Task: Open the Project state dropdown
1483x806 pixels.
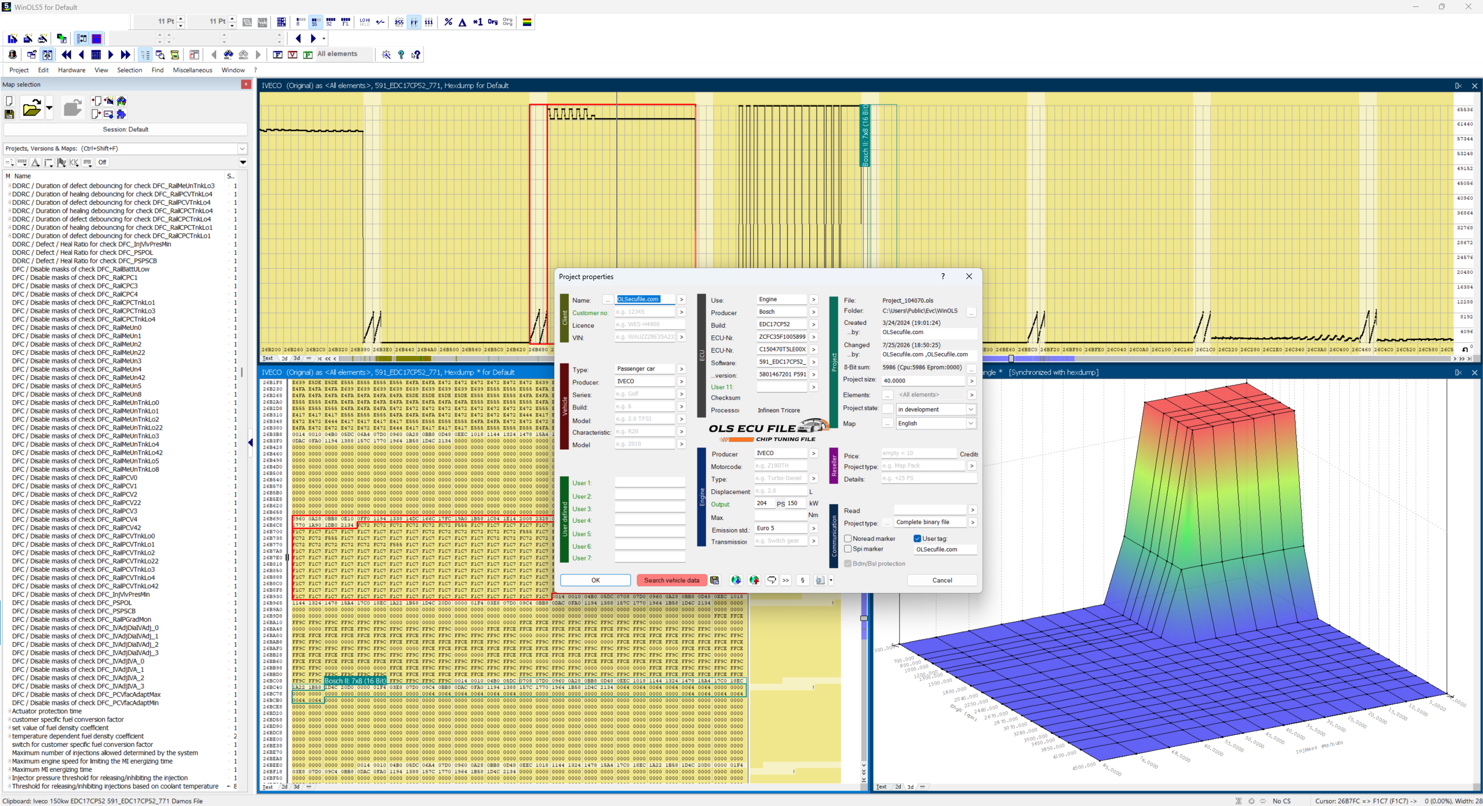Action: click(x=971, y=409)
